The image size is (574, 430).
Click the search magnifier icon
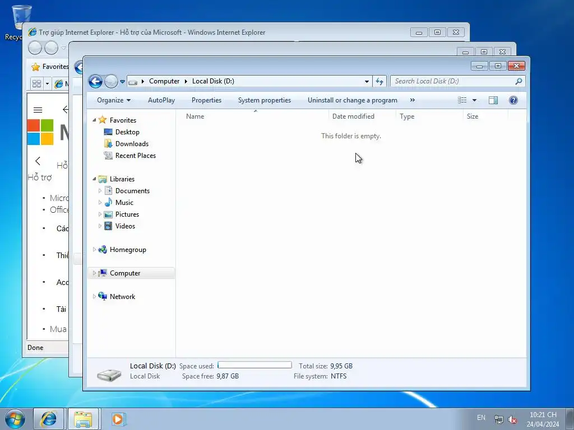pos(519,81)
